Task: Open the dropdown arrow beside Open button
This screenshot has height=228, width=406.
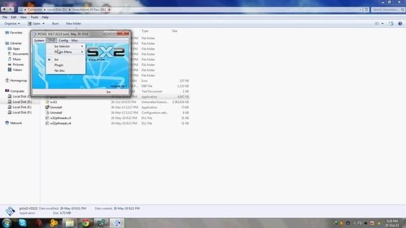Action: (x=43, y=23)
